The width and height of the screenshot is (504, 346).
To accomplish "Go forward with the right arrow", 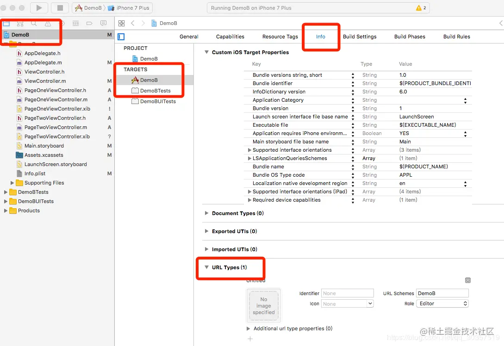I will pos(143,23).
